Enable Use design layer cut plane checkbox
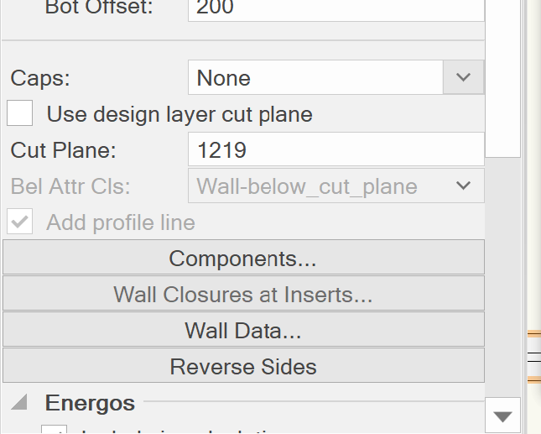Viewport: 541px width, 434px height. tap(20, 113)
